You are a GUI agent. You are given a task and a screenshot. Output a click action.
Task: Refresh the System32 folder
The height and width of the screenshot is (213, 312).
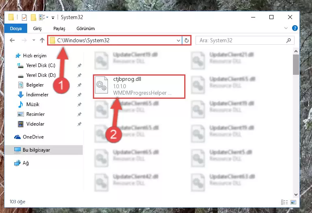pos(187,41)
